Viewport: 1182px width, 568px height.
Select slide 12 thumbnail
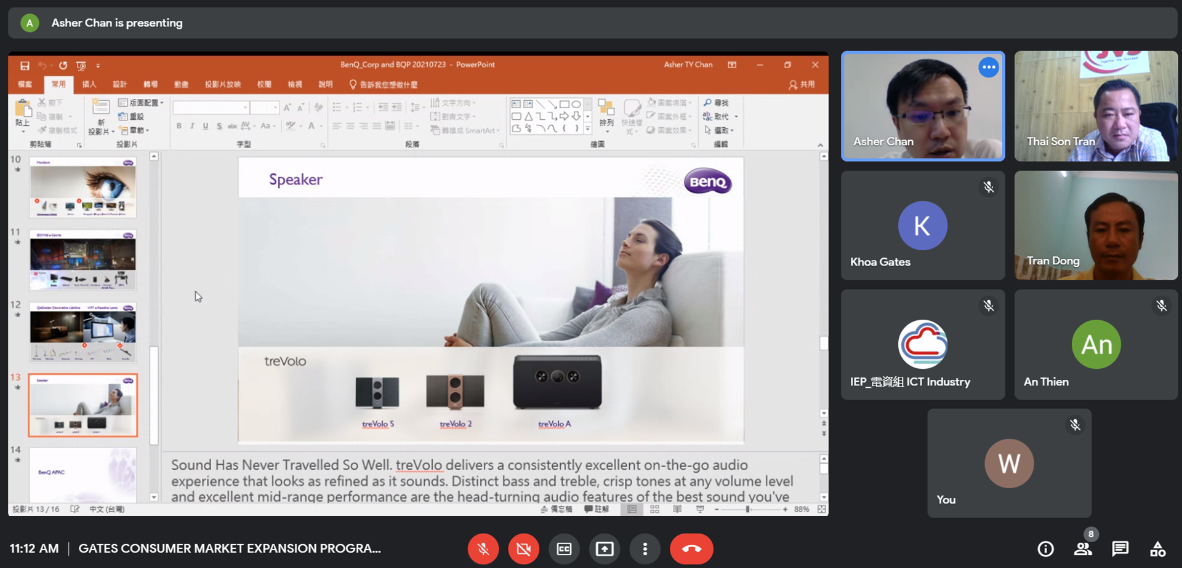tap(82, 332)
